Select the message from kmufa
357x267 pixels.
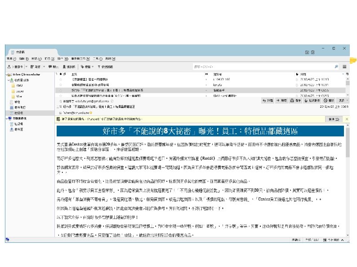pos(201,85)
